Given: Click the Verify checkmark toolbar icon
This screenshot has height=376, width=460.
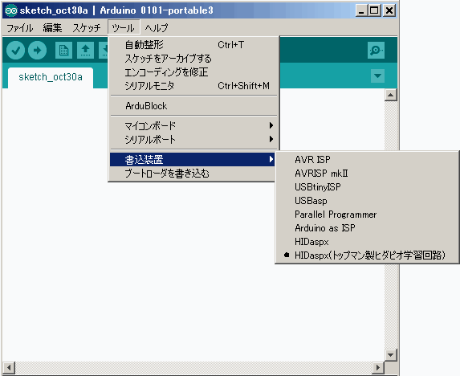Looking at the screenshot, I should tap(15, 50).
